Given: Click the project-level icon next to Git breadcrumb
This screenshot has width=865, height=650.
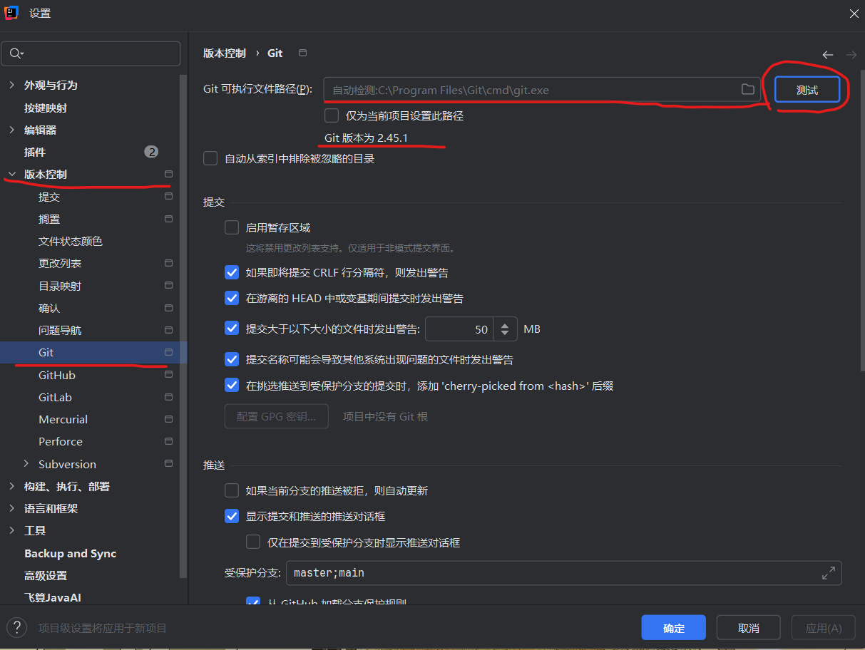Looking at the screenshot, I should 302,53.
